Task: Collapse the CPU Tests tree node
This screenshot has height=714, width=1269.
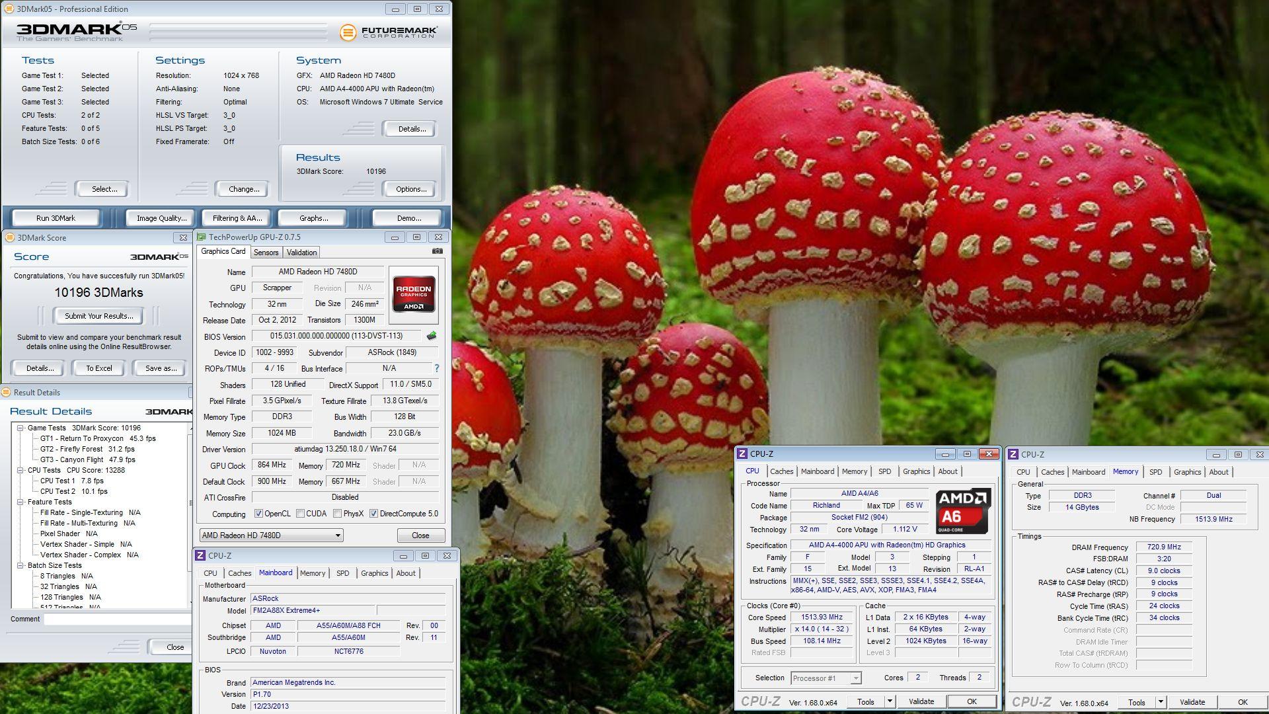Action: 20,470
